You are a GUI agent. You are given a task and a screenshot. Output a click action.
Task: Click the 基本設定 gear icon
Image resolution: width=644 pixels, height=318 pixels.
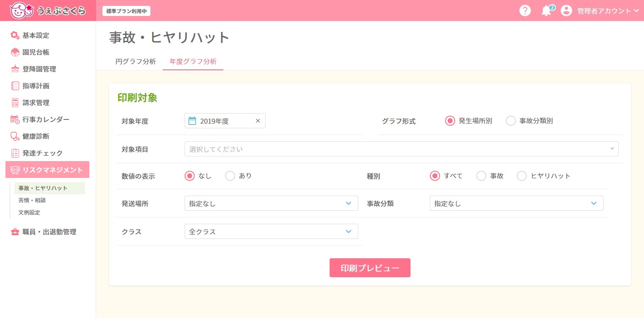point(15,35)
